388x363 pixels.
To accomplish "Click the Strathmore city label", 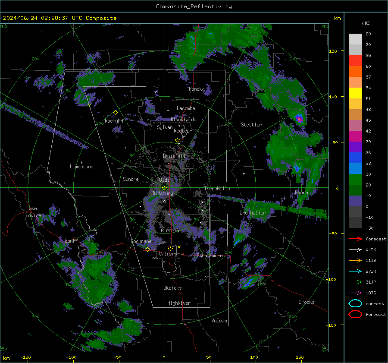I will [210, 256].
